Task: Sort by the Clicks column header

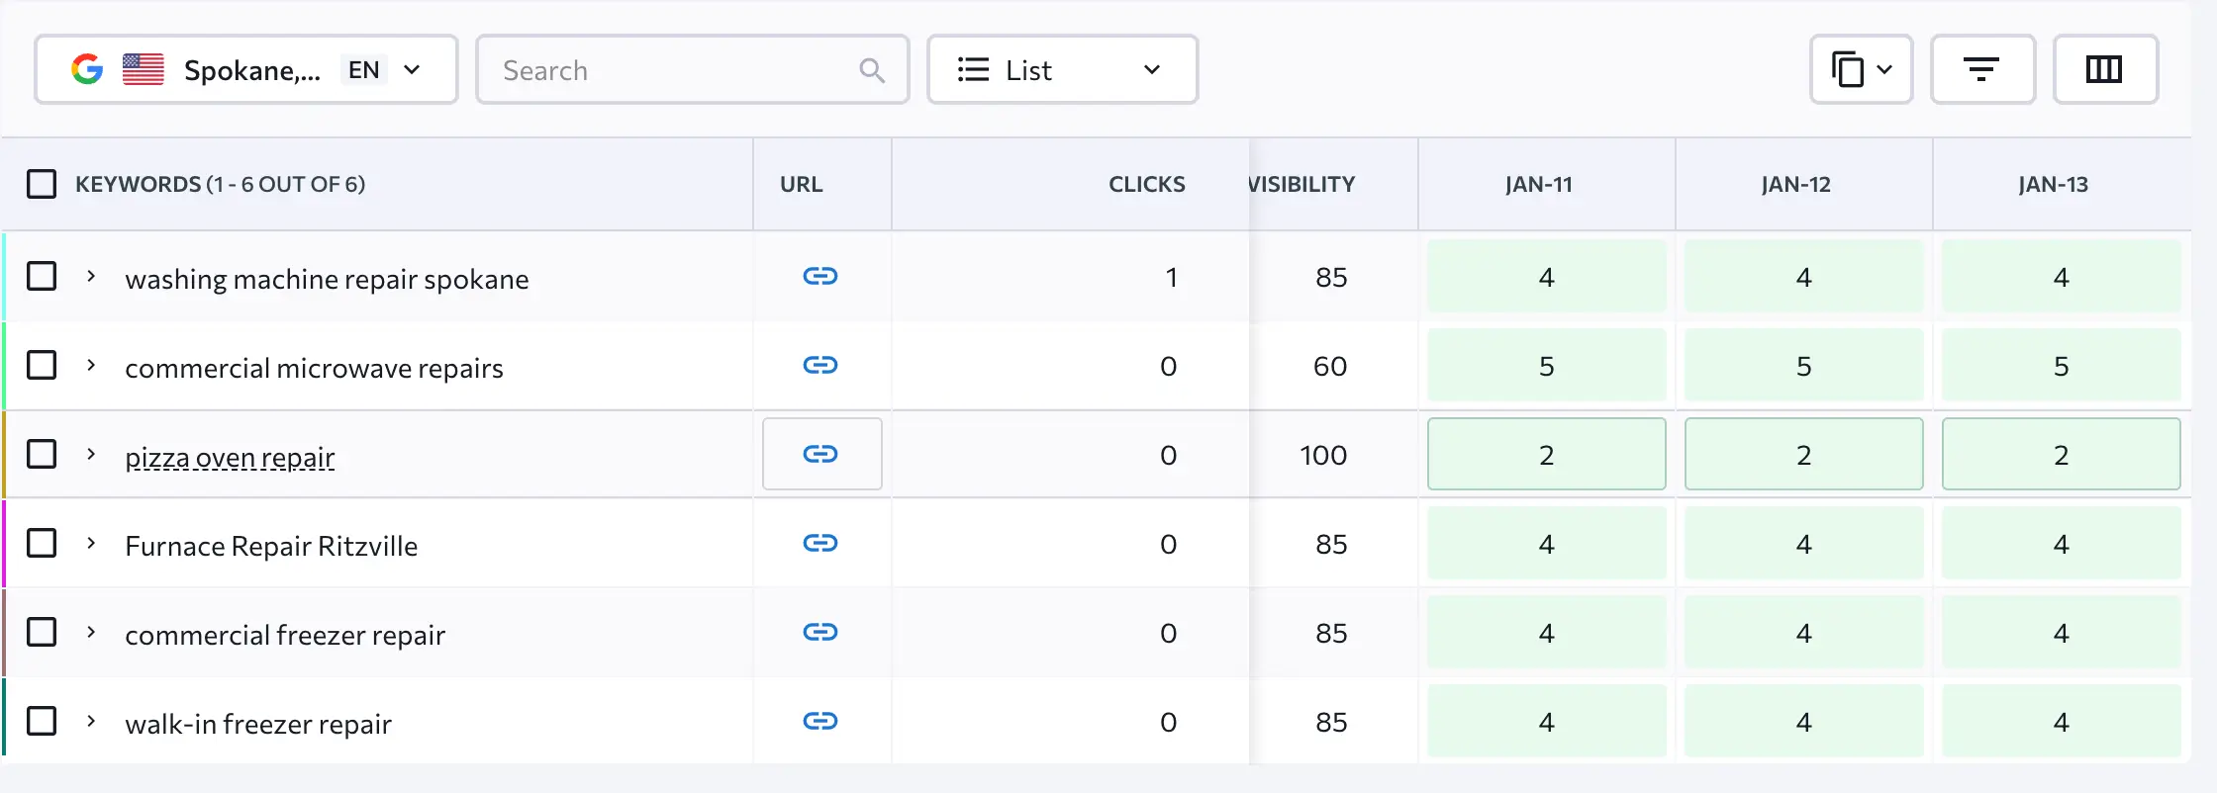Action: coord(1146,185)
